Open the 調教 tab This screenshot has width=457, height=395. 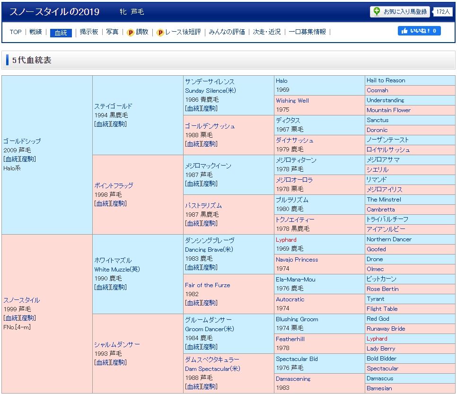(x=142, y=32)
